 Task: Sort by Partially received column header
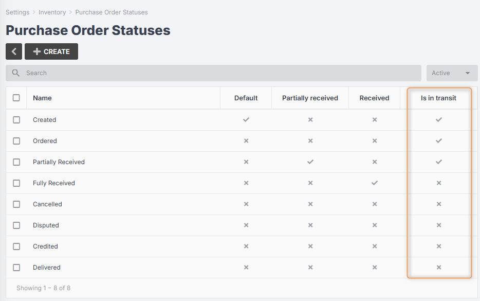(x=310, y=98)
